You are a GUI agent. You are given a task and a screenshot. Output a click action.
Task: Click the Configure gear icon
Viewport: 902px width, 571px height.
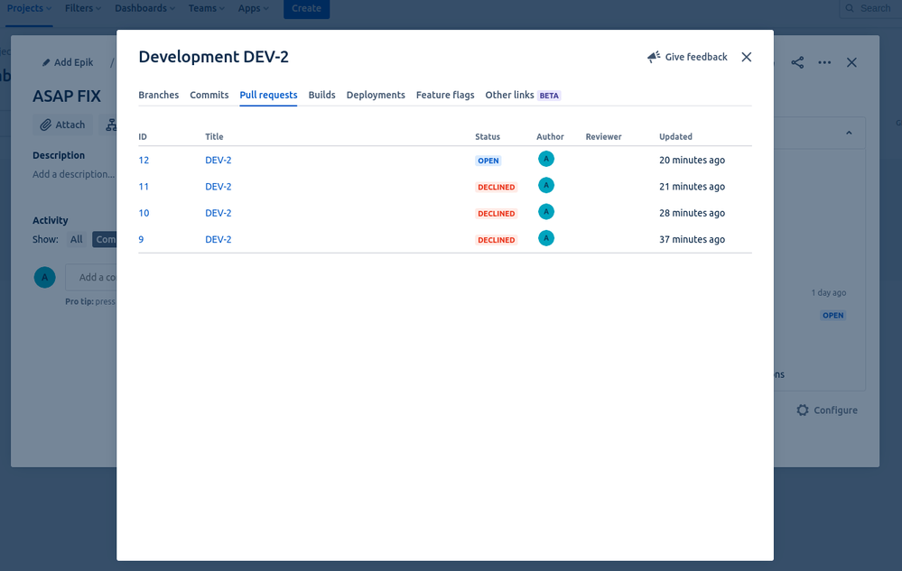(x=803, y=410)
